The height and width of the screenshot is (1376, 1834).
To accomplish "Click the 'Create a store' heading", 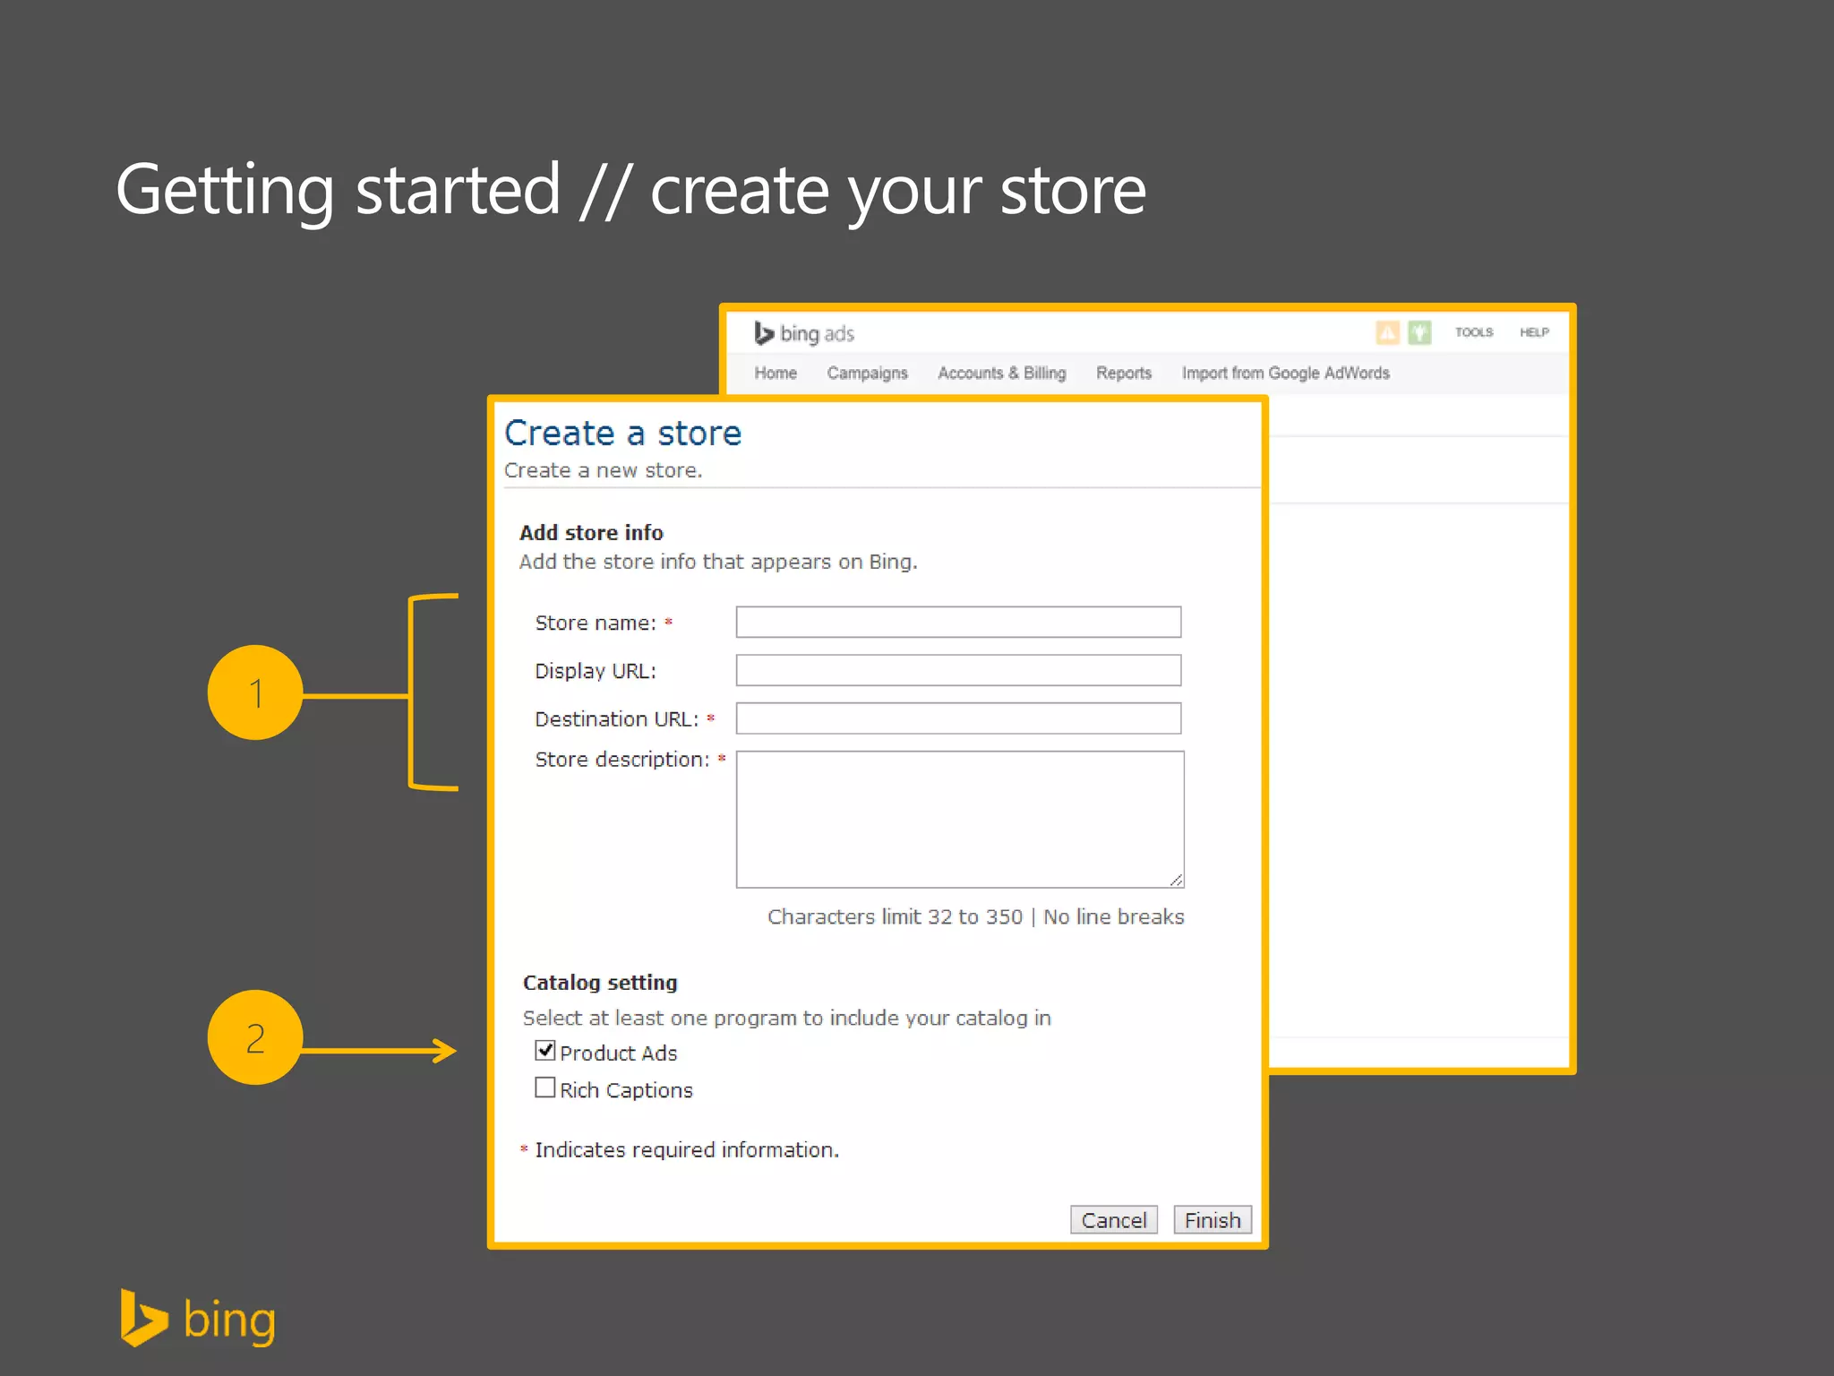I will click(x=622, y=434).
